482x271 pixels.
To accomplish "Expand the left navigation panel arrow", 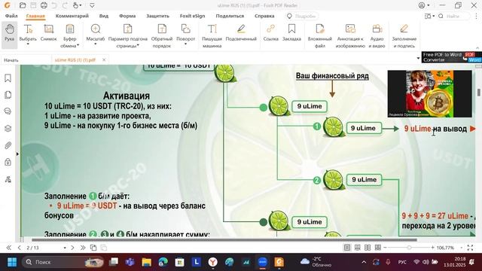I will [x=17, y=154].
